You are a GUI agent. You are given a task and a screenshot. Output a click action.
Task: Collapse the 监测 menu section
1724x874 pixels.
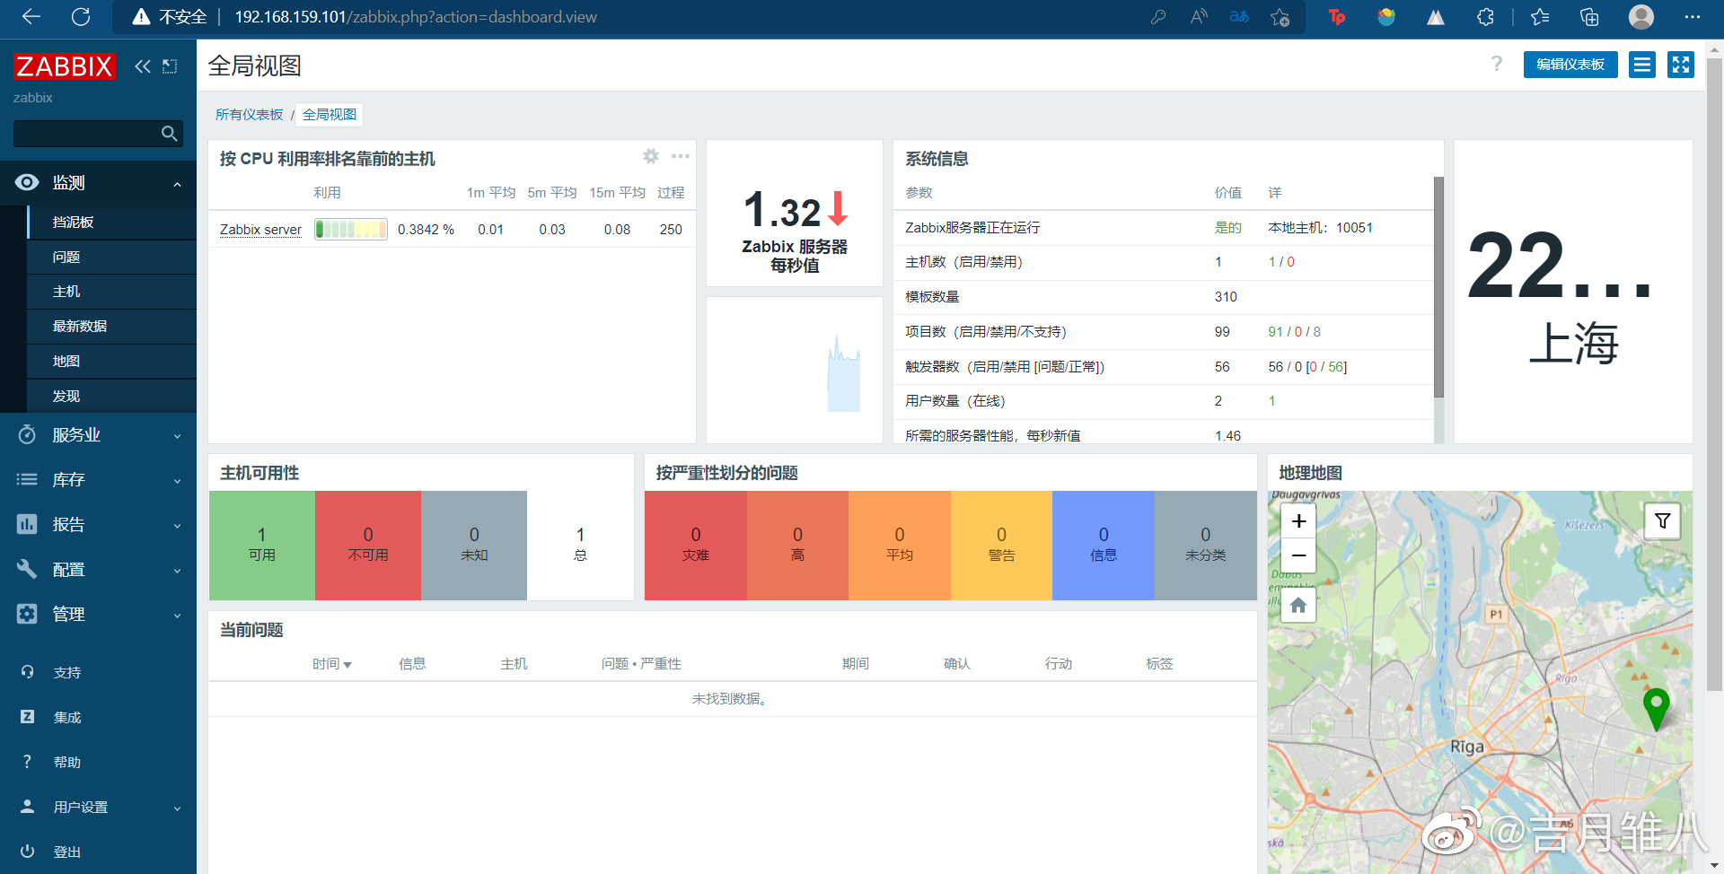click(x=177, y=184)
